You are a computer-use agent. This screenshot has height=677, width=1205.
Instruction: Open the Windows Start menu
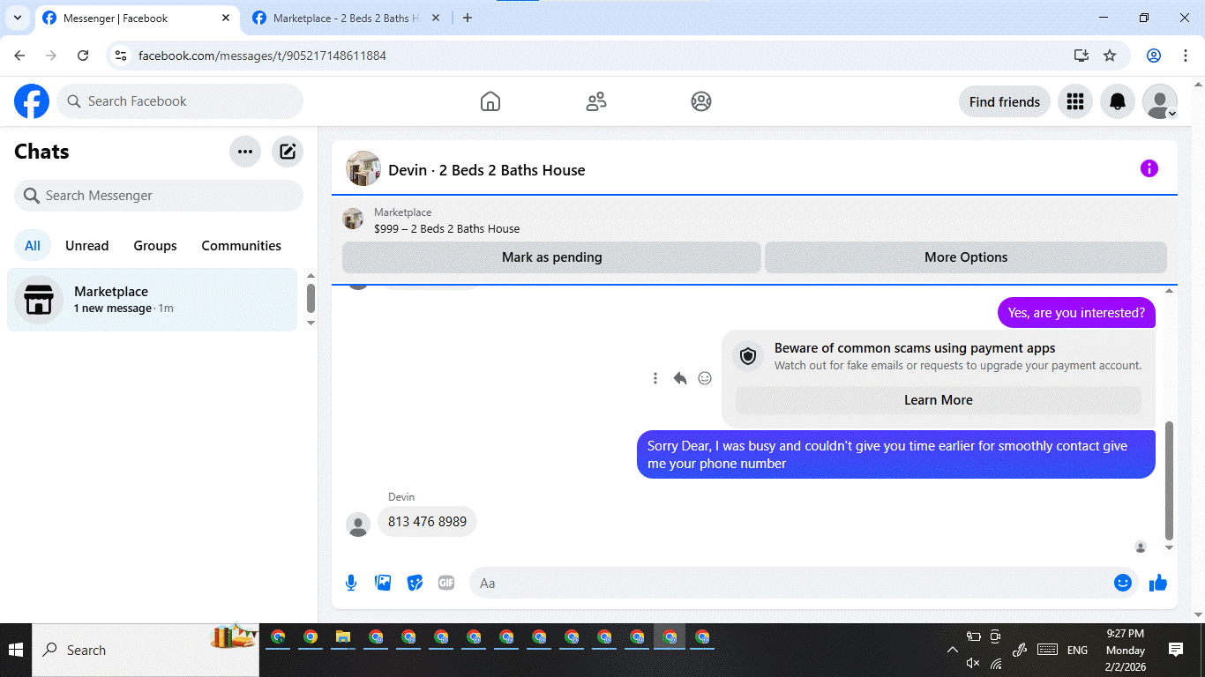pos(16,651)
